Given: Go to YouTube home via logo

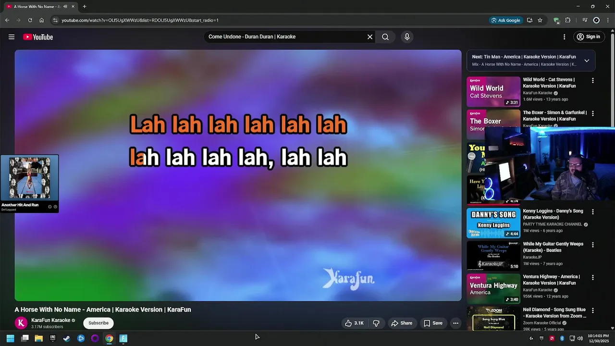Looking at the screenshot, I should click(38, 37).
